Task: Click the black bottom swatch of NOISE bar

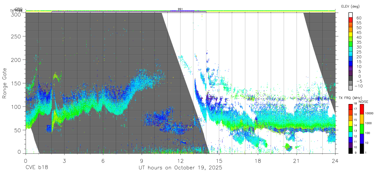Action: [x=361, y=149]
